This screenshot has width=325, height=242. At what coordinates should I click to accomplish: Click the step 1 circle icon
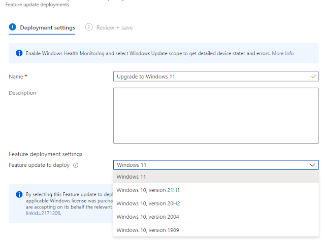(12, 27)
